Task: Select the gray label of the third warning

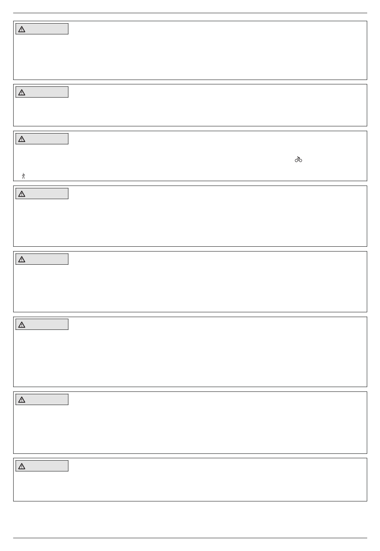Action: [x=42, y=139]
